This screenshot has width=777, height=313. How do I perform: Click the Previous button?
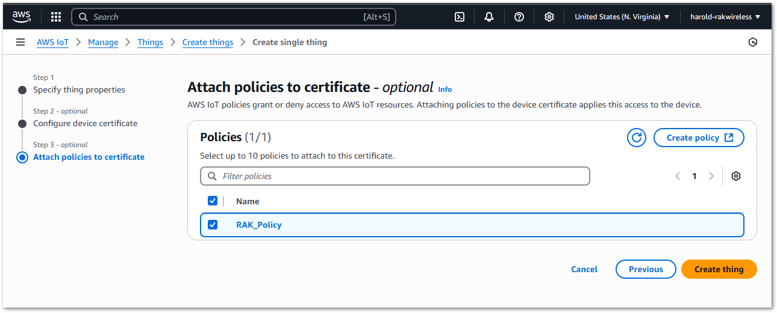pos(646,269)
